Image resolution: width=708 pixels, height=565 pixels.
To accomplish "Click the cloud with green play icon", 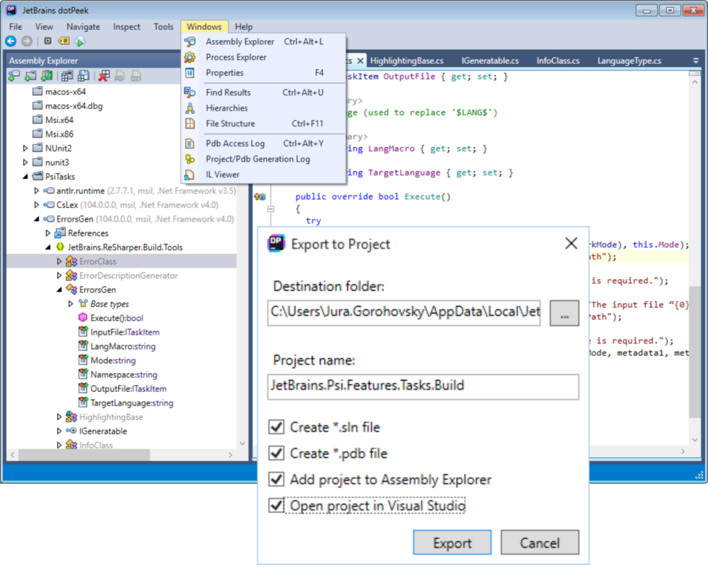I will coord(80,41).
